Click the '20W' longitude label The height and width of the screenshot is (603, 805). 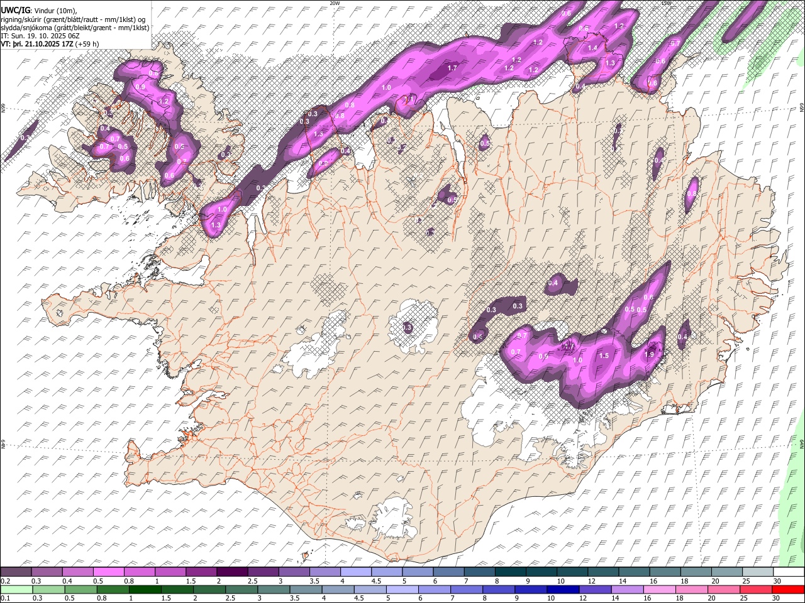click(335, 3)
